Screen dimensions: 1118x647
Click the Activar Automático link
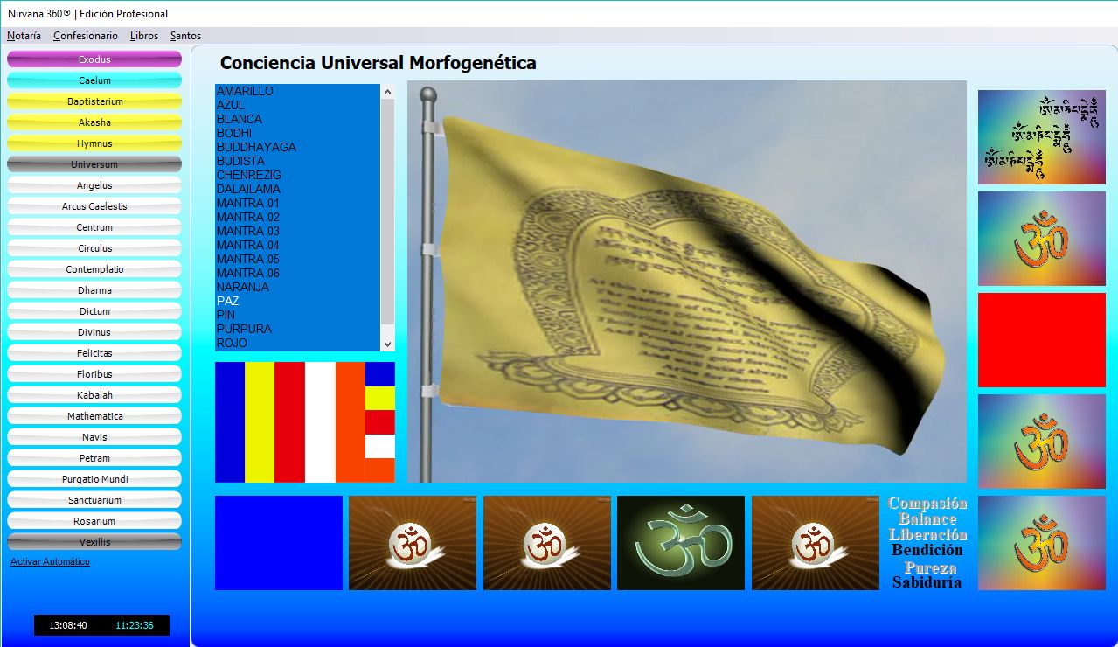point(50,561)
